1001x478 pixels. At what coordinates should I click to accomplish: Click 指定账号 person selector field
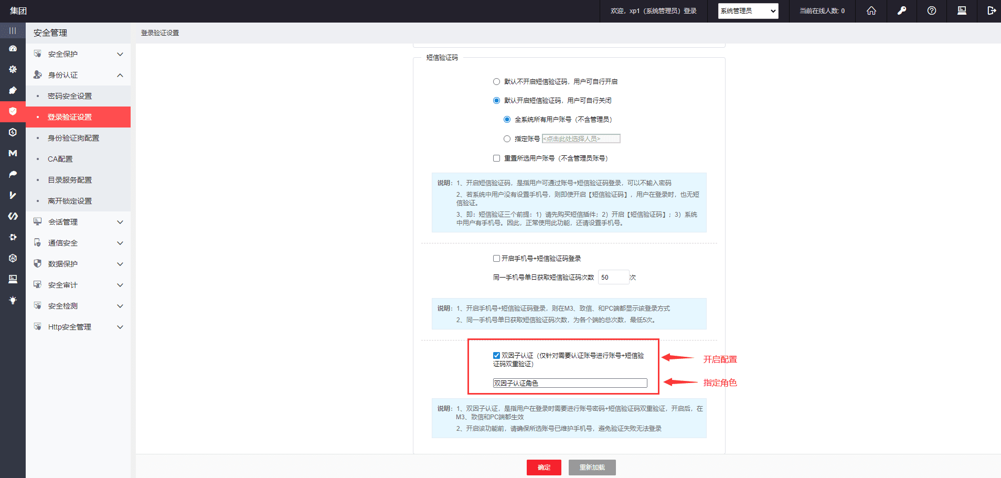tap(581, 139)
